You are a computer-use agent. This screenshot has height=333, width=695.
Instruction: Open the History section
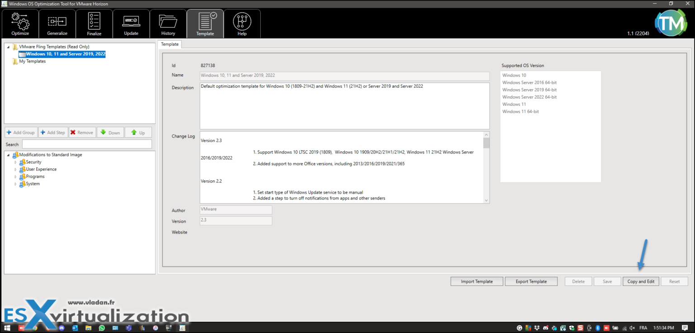[168, 24]
